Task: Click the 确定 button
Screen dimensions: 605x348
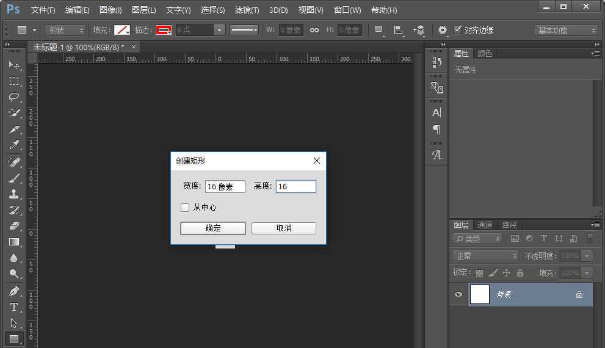Action: pos(213,228)
